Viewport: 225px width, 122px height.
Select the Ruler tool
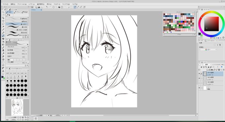(x=3, y=68)
